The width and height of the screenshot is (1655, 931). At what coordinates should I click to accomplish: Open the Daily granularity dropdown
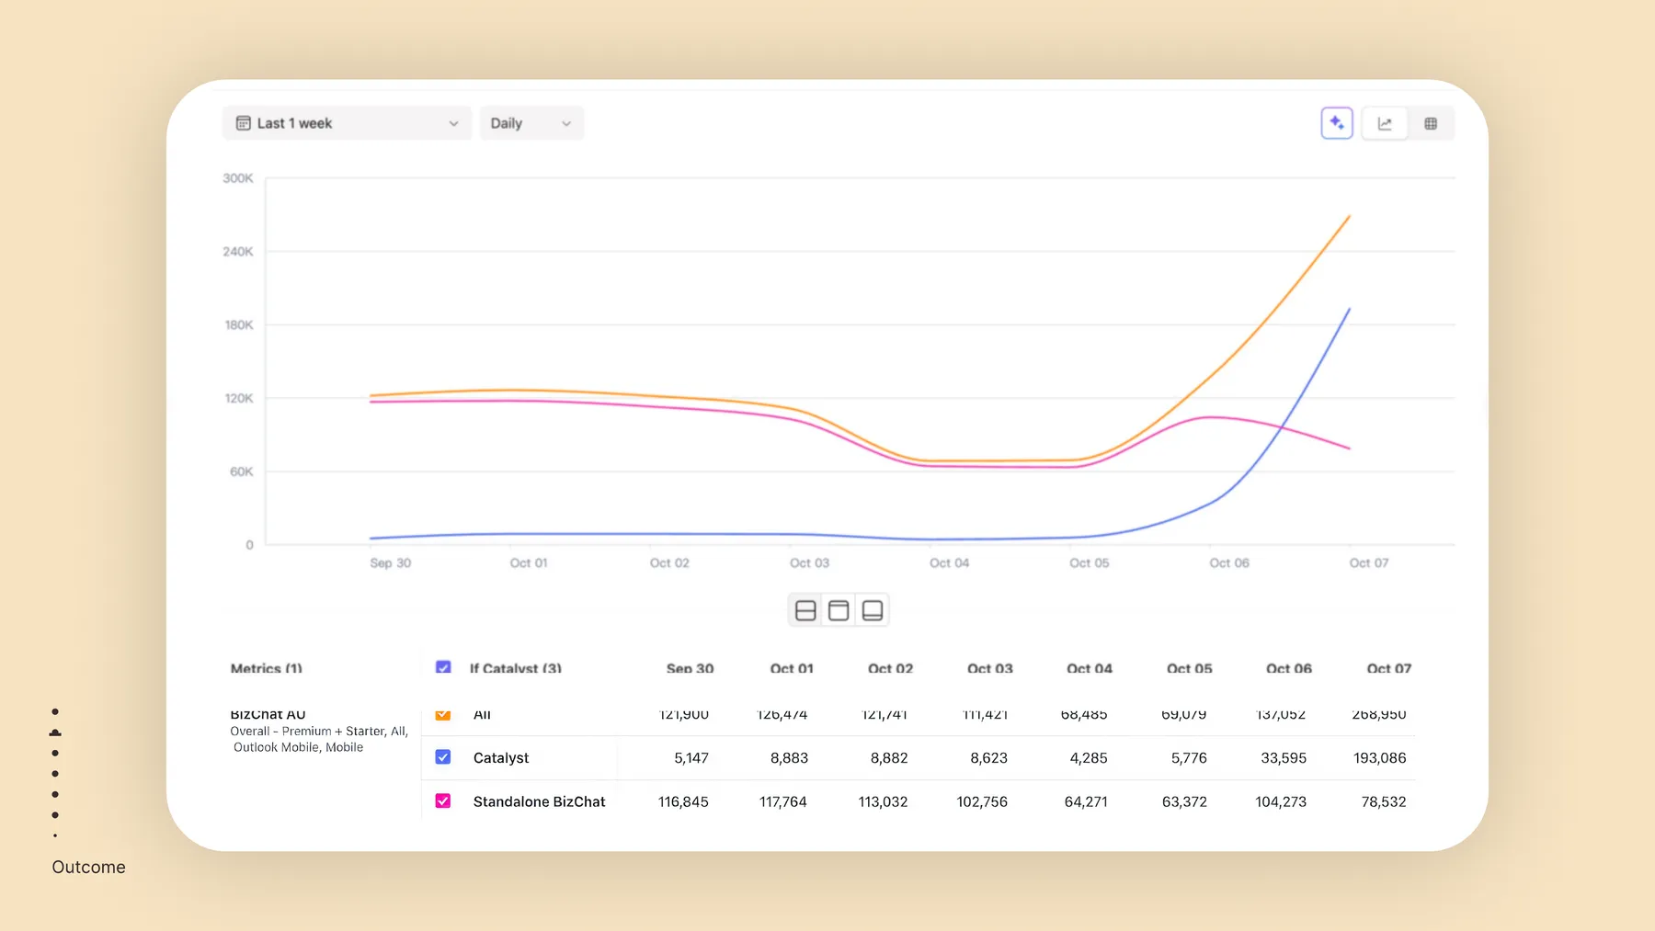point(531,123)
